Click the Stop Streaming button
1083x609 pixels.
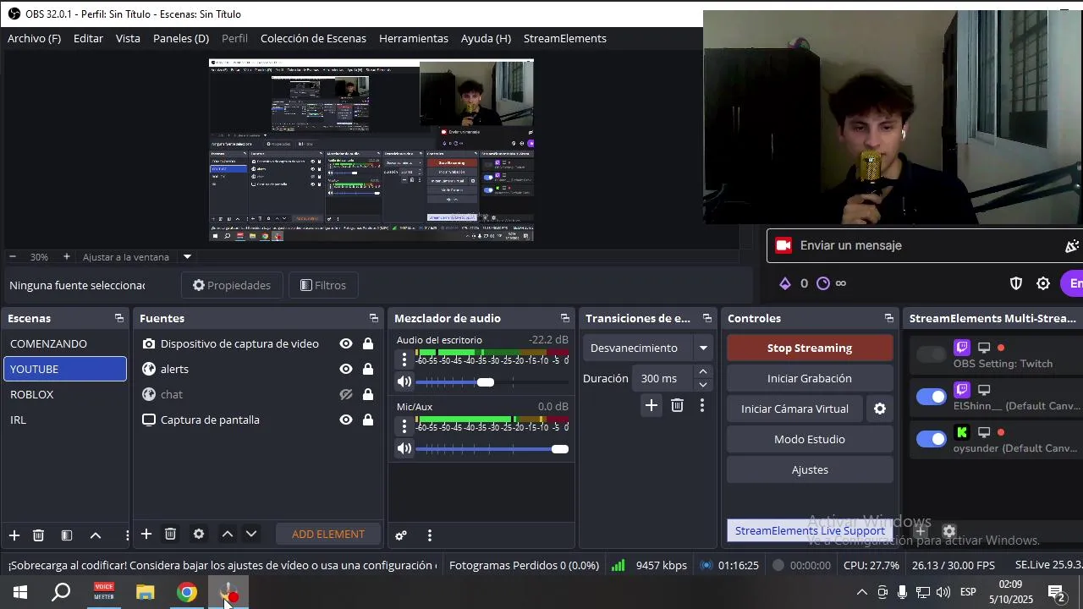pos(810,348)
